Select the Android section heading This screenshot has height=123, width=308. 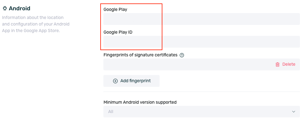[x=20, y=8]
